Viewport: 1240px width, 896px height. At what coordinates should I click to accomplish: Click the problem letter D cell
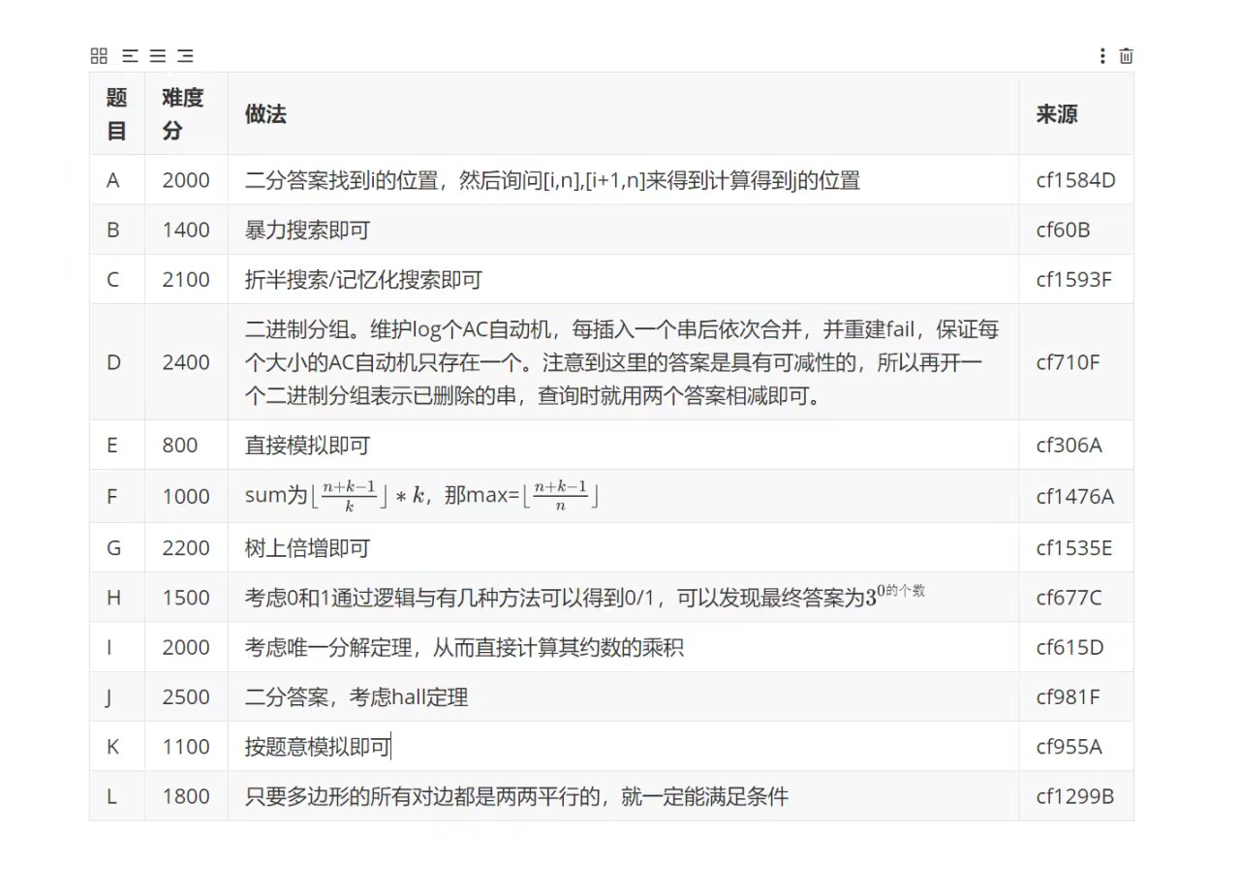(117, 362)
